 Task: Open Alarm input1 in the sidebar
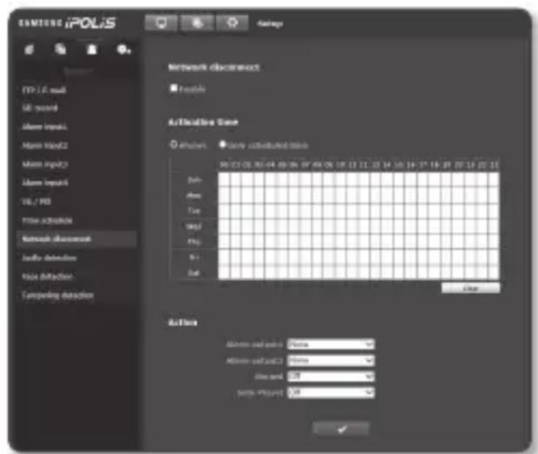pyautogui.click(x=44, y=127)
